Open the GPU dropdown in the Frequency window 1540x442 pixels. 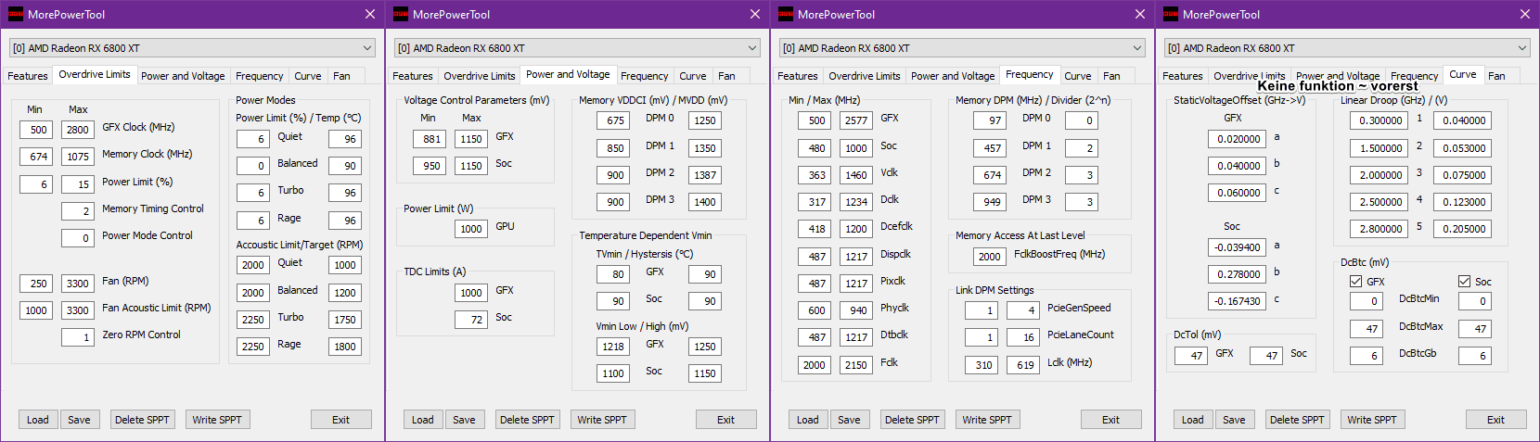pos(962,48)
